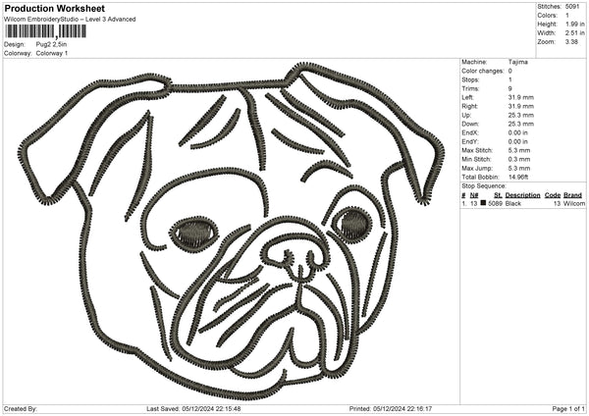Click the 'Colorway:' label

pyautogui.click(x=18, y=53)
